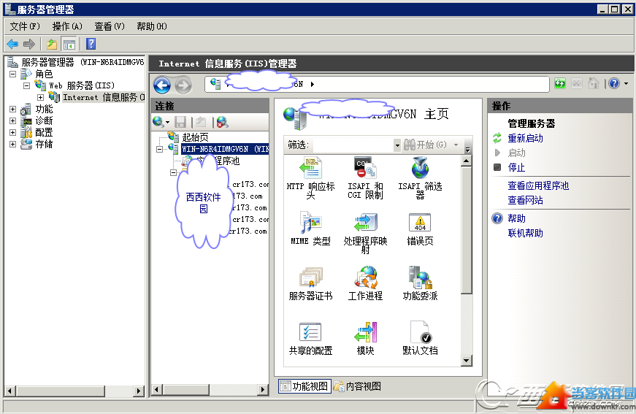Open the 错误页 404 icon
The height and width of the screenshot is (414, 636).
420,222
